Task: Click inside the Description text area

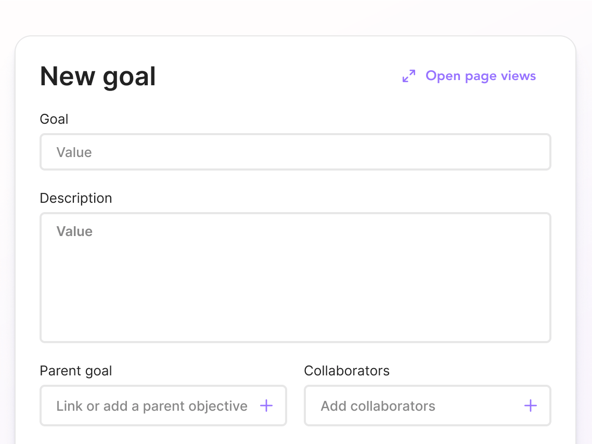Action: pos(295,277)
